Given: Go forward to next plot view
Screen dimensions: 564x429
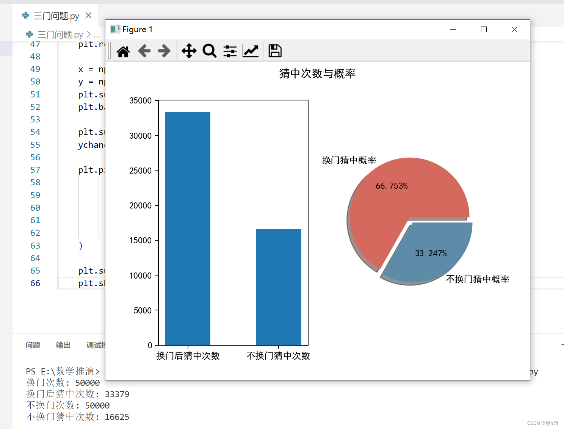Looking at the screenshot, I should tap(164, 50).
